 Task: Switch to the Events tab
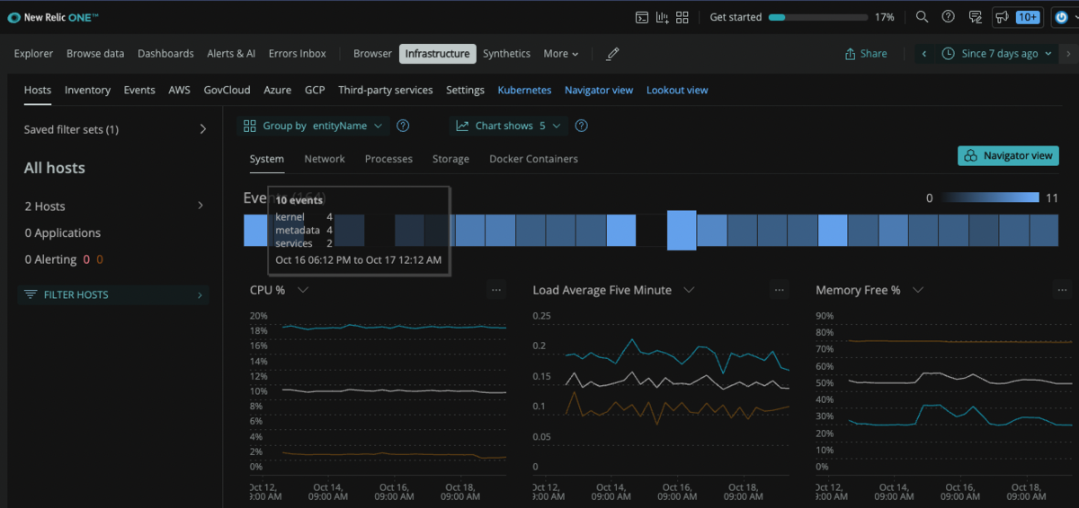click(x=139, y=90)
